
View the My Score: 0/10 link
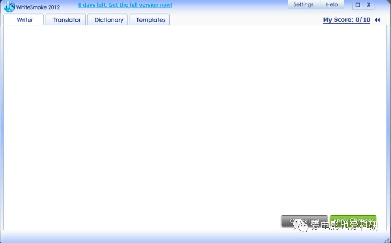click(x=347, y=20)
